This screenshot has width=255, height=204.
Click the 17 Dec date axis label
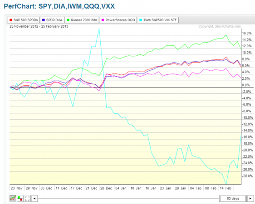point(76,188)
